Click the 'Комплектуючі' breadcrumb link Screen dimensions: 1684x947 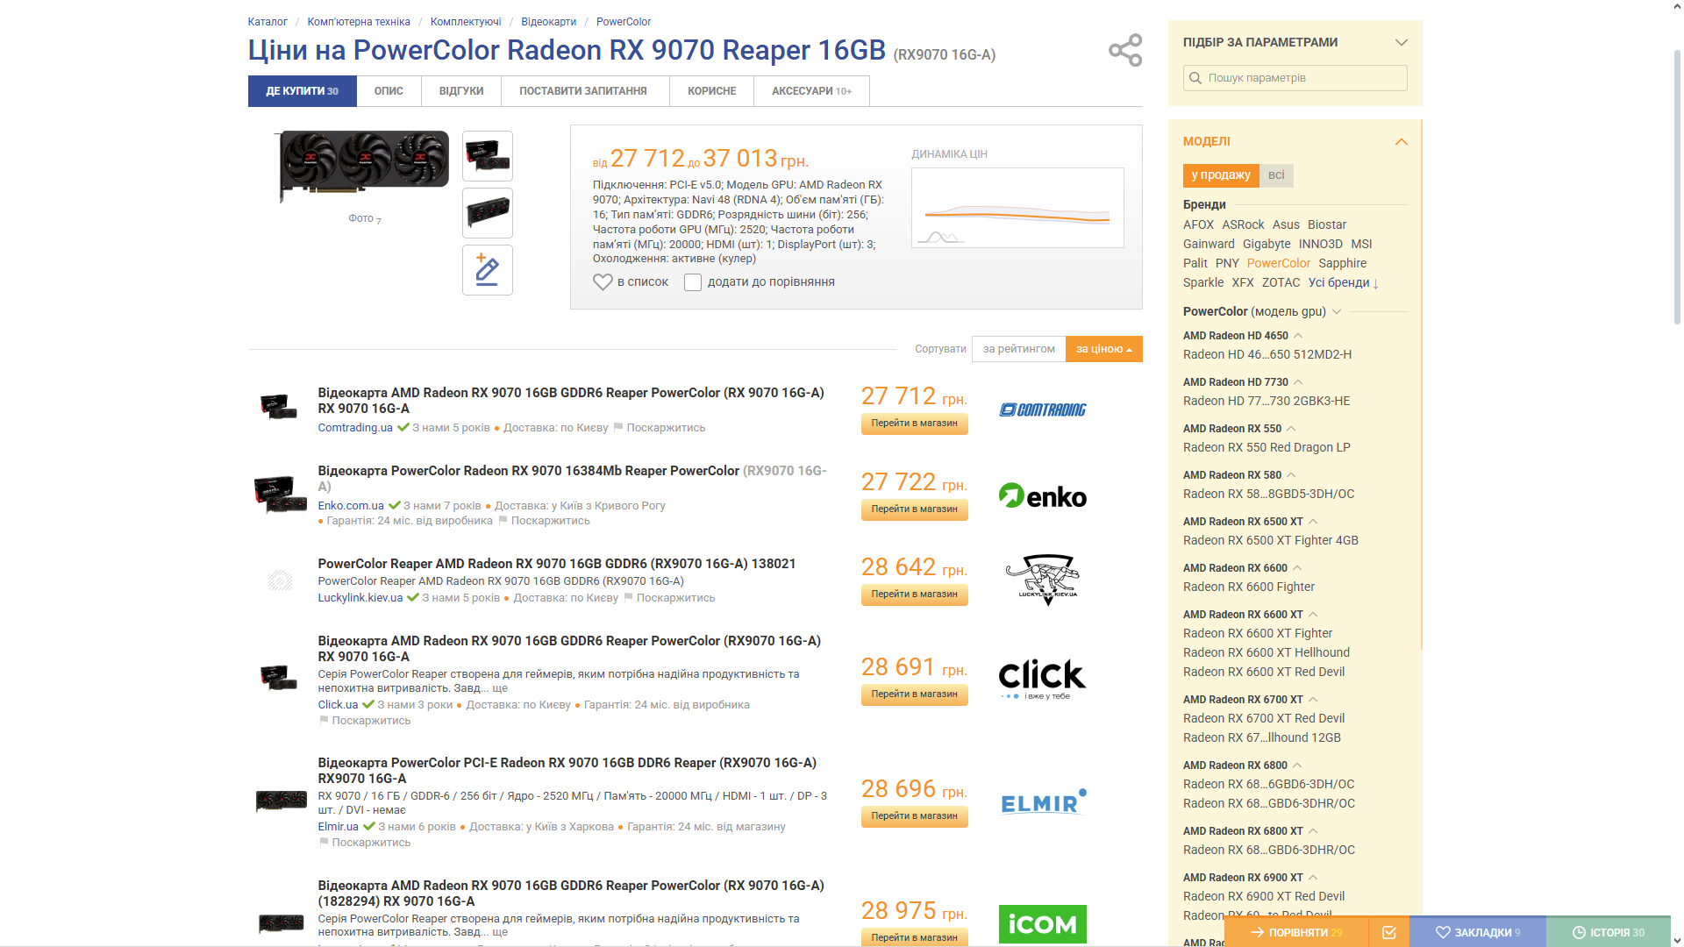click(466, 22)
